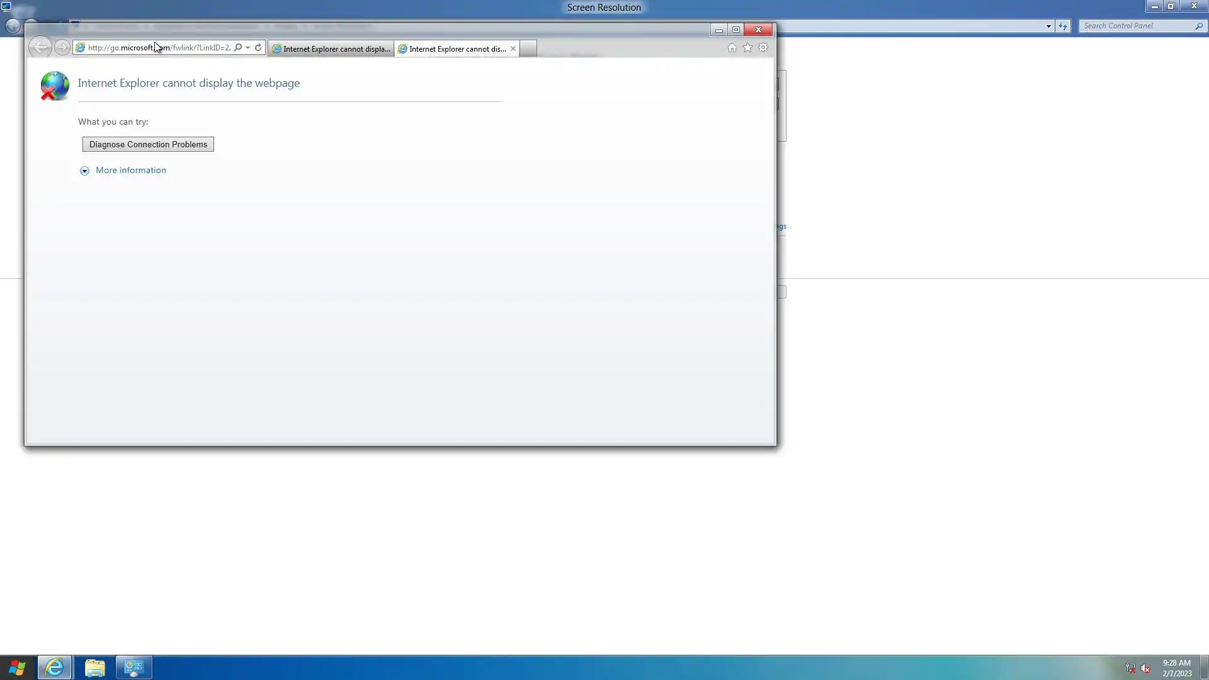Open the IE Tools gear menu
The width and height of the screenshot is (1209, 680).
pyautogui.click(x=763, y=48)
